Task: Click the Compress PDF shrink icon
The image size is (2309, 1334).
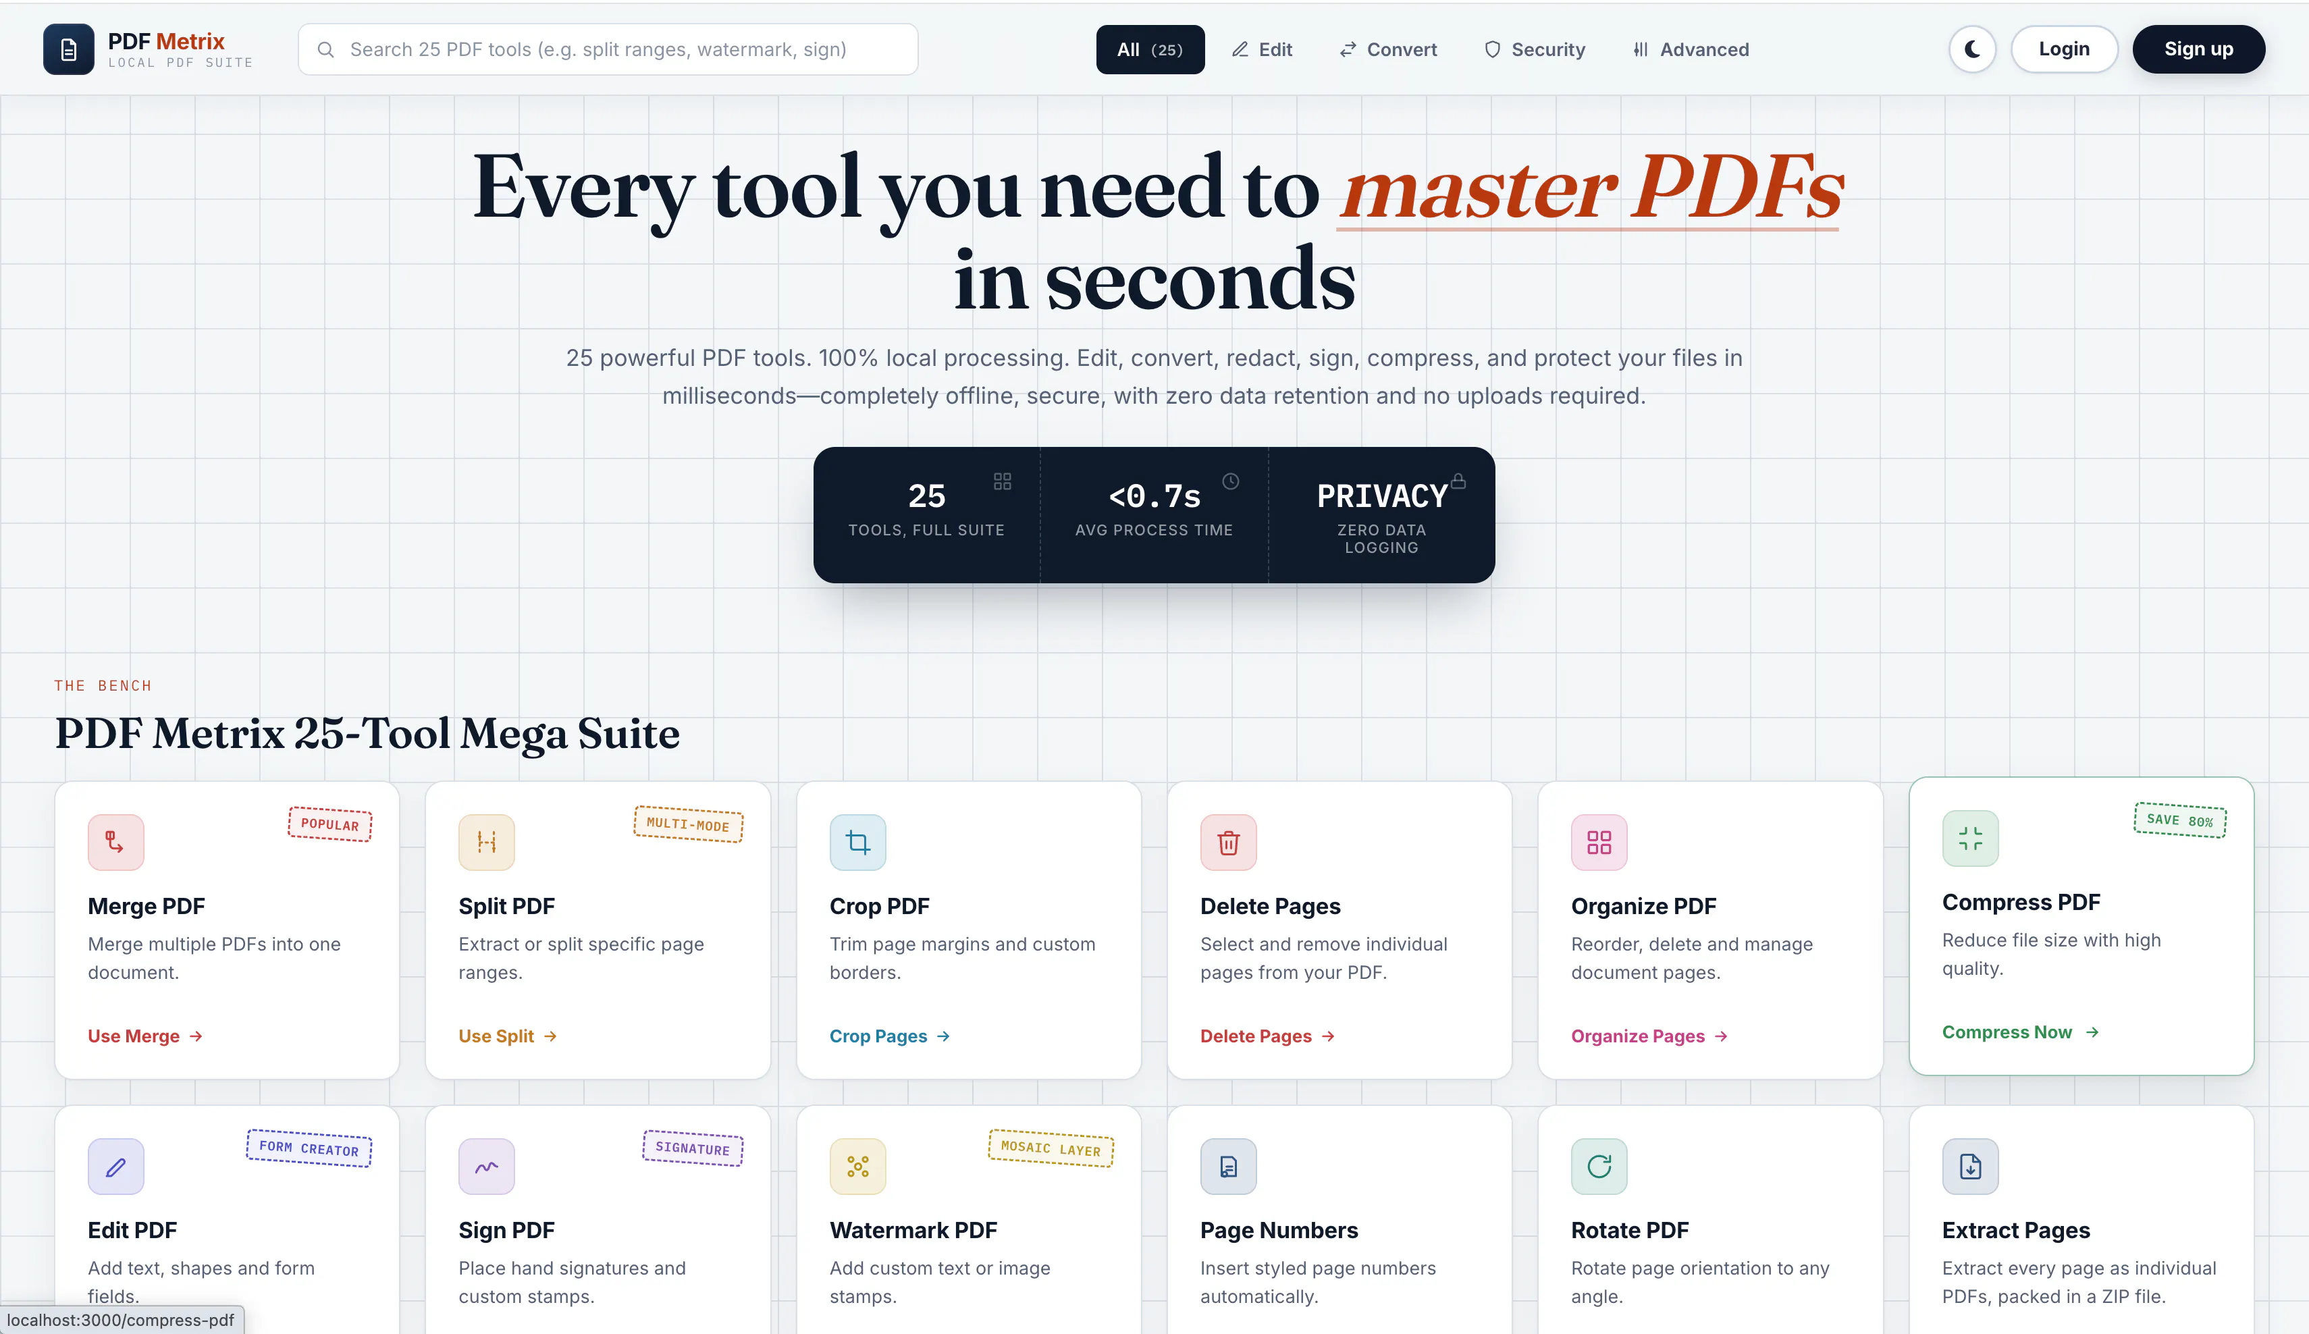Action: (x=1970, y=838)
